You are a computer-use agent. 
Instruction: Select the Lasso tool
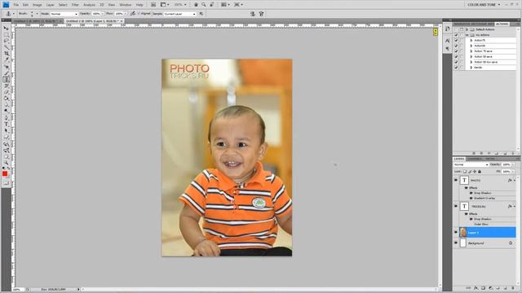6,41
